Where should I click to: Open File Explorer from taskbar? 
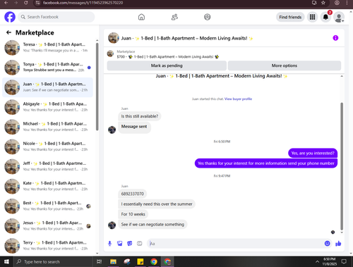113,261
